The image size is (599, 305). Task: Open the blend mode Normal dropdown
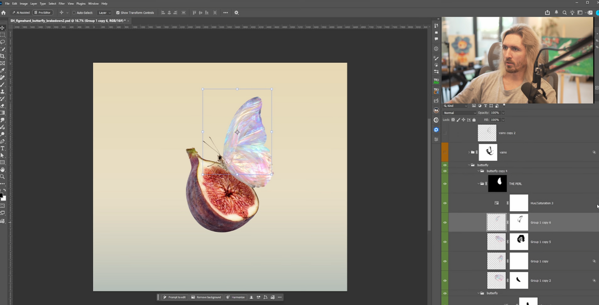(x=460, y=113)
